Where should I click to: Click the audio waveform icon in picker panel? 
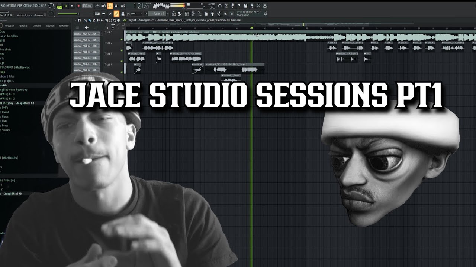pyautogui.click(x=87, y=27)
